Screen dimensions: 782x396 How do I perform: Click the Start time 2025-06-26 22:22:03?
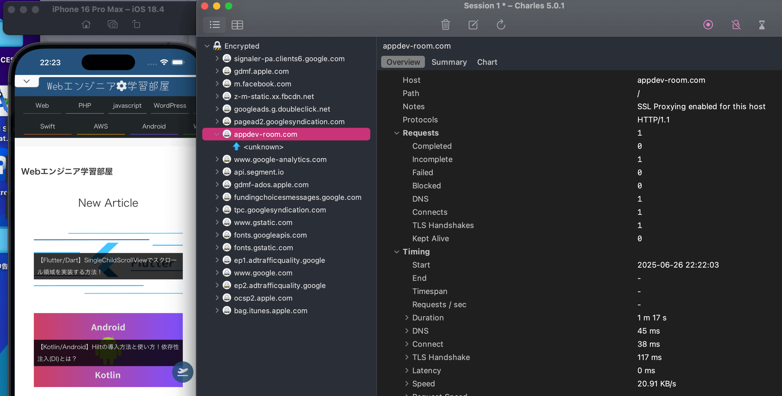(x=678, y=265)
